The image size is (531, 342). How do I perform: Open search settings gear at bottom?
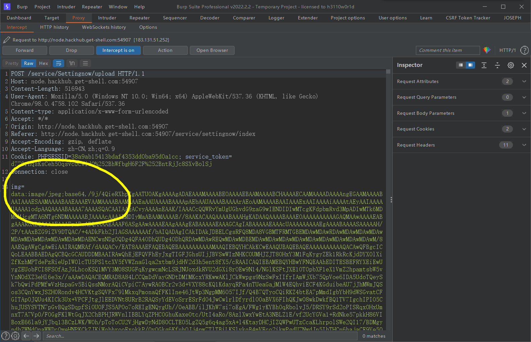pyautogui.click(x=15, y=336)
